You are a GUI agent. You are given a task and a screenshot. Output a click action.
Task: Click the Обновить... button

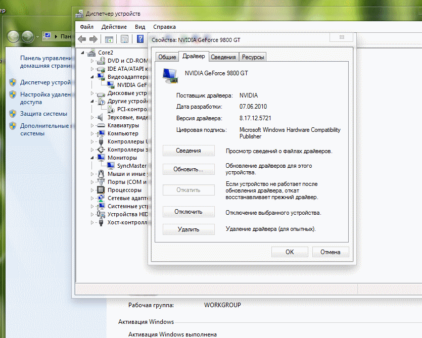(x=189, y=169)
